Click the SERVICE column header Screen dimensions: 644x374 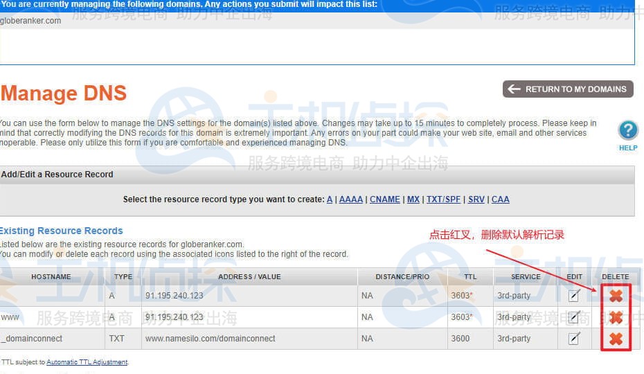click(x=526, y=276)
